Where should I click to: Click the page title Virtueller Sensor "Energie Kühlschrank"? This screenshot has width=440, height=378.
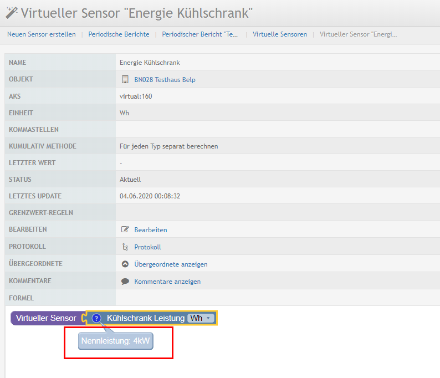click(x=137, y=13)
